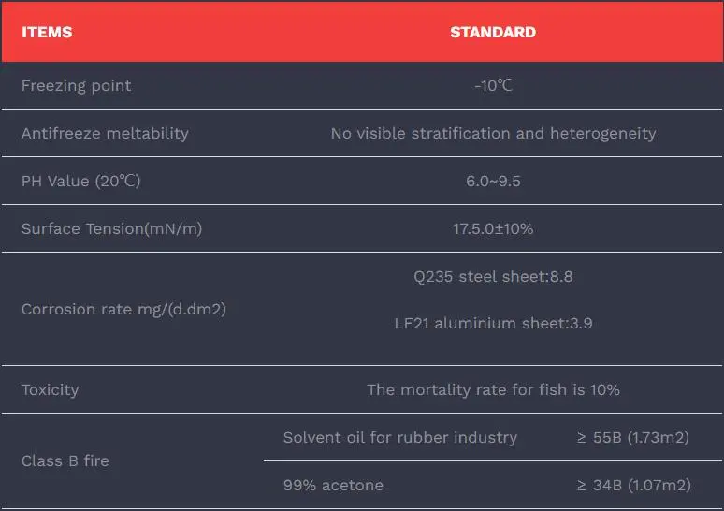The image size is (724, 511).
Task: Click the mortality rate for fish text
Action: (x=493, y=389)
